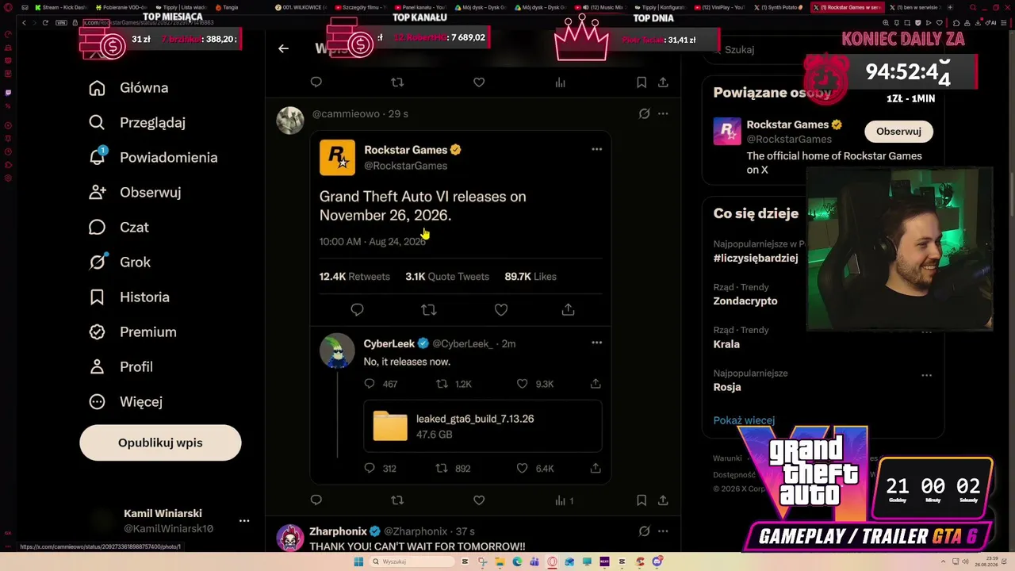Screen dimensions: 1015x571
Task: Bookmark using the icon above the @cammieowo post
Action: (642, 82)
